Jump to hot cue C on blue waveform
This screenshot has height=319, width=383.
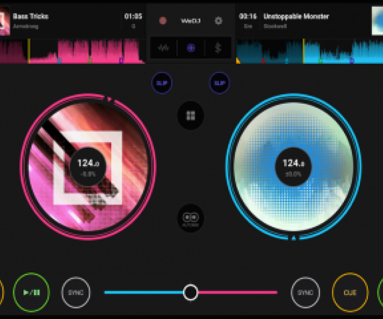point(321,61)
